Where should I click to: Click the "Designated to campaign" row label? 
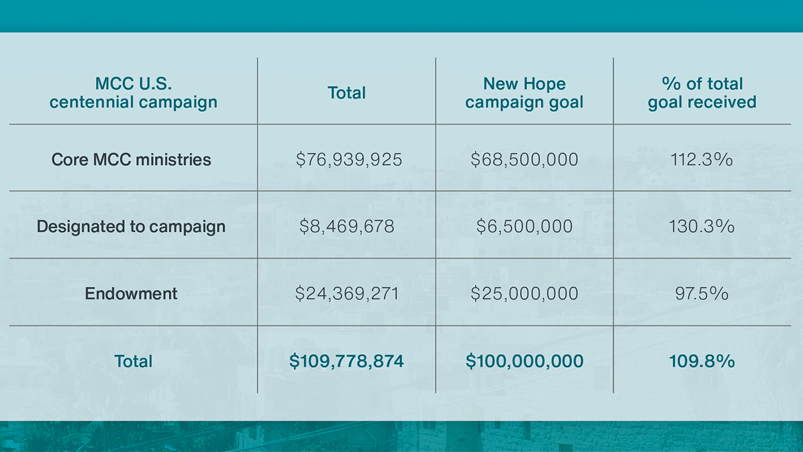point(131,227)
